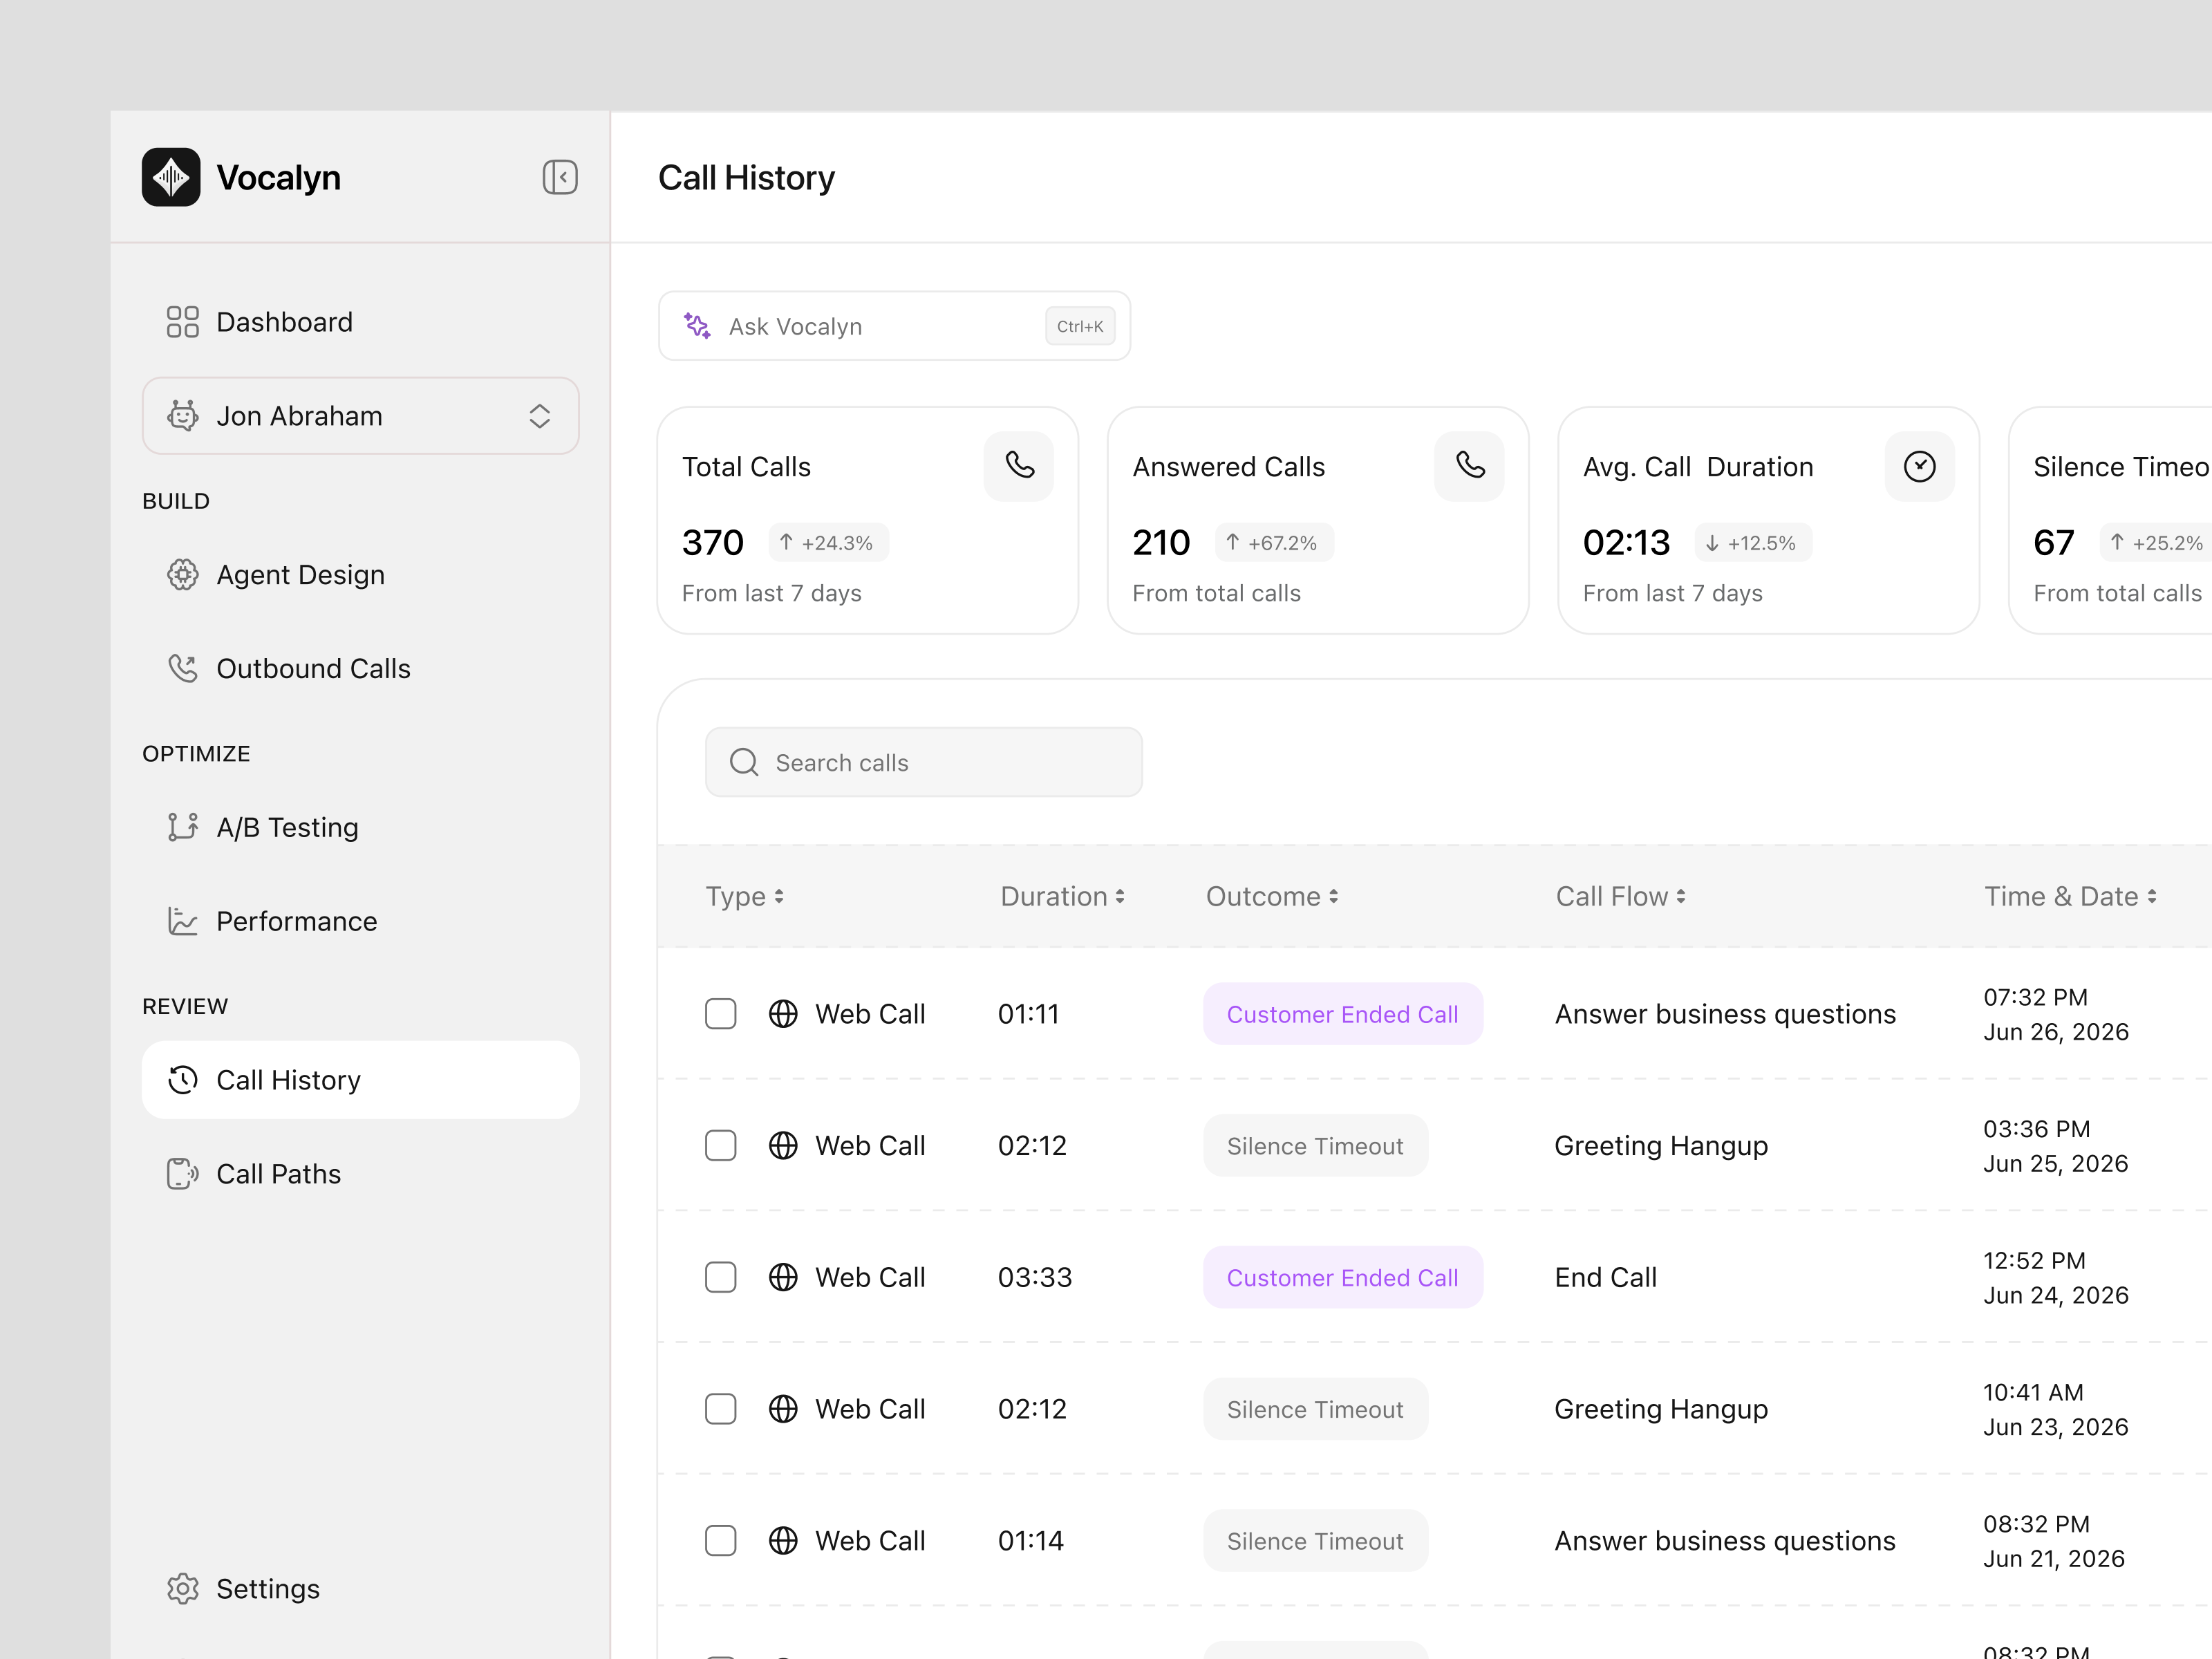
Task: Focus the Search calls field
Action: [x=924, y=763]
